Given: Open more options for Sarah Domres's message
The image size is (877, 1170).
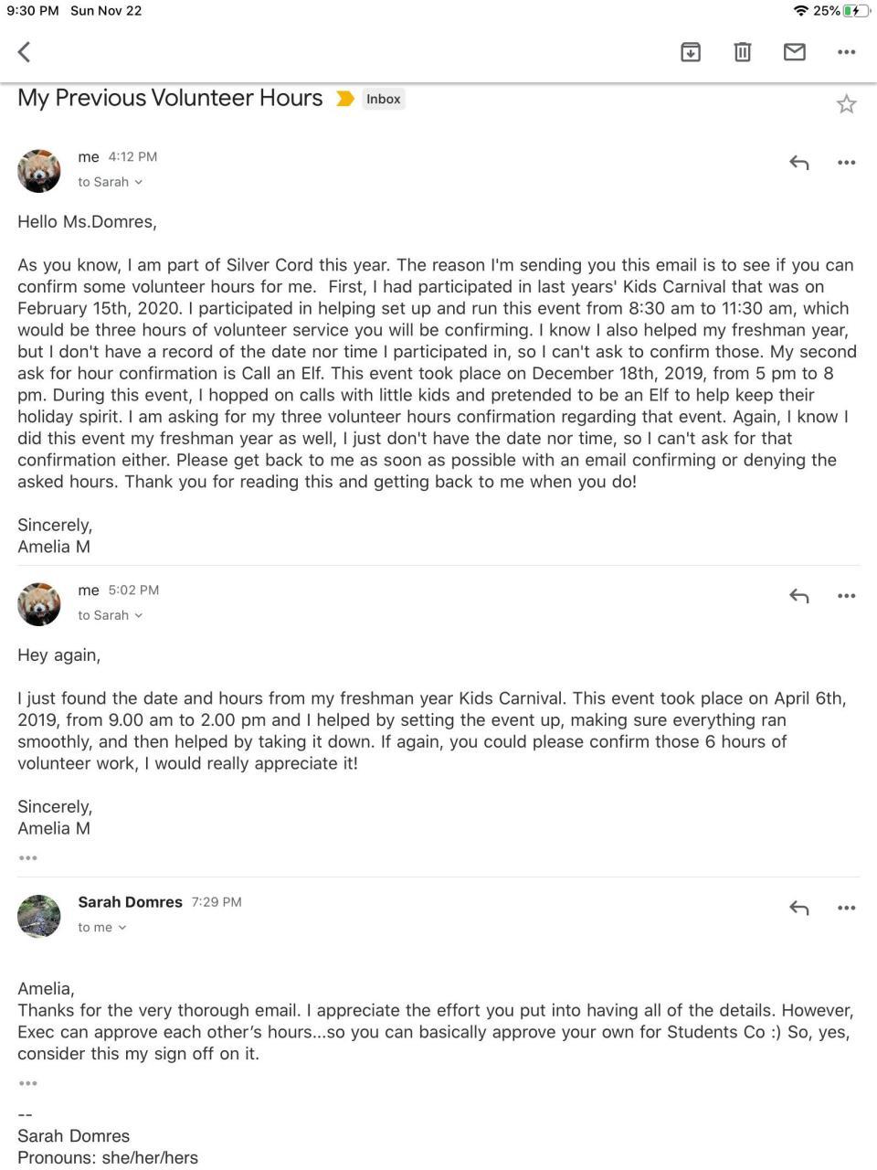Looking at the screenshot, I should pyautogui.click(x=847, y=908).
